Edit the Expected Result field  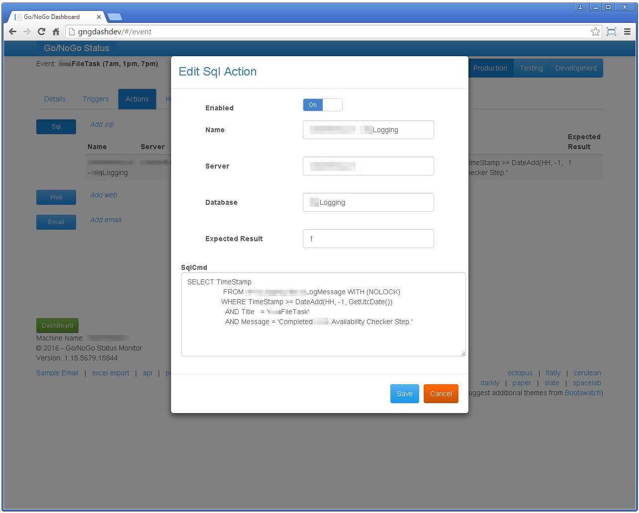pos(368,239)
